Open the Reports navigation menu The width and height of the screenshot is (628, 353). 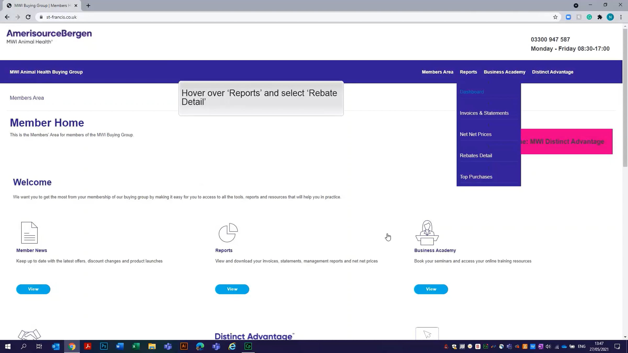(468, 72)
